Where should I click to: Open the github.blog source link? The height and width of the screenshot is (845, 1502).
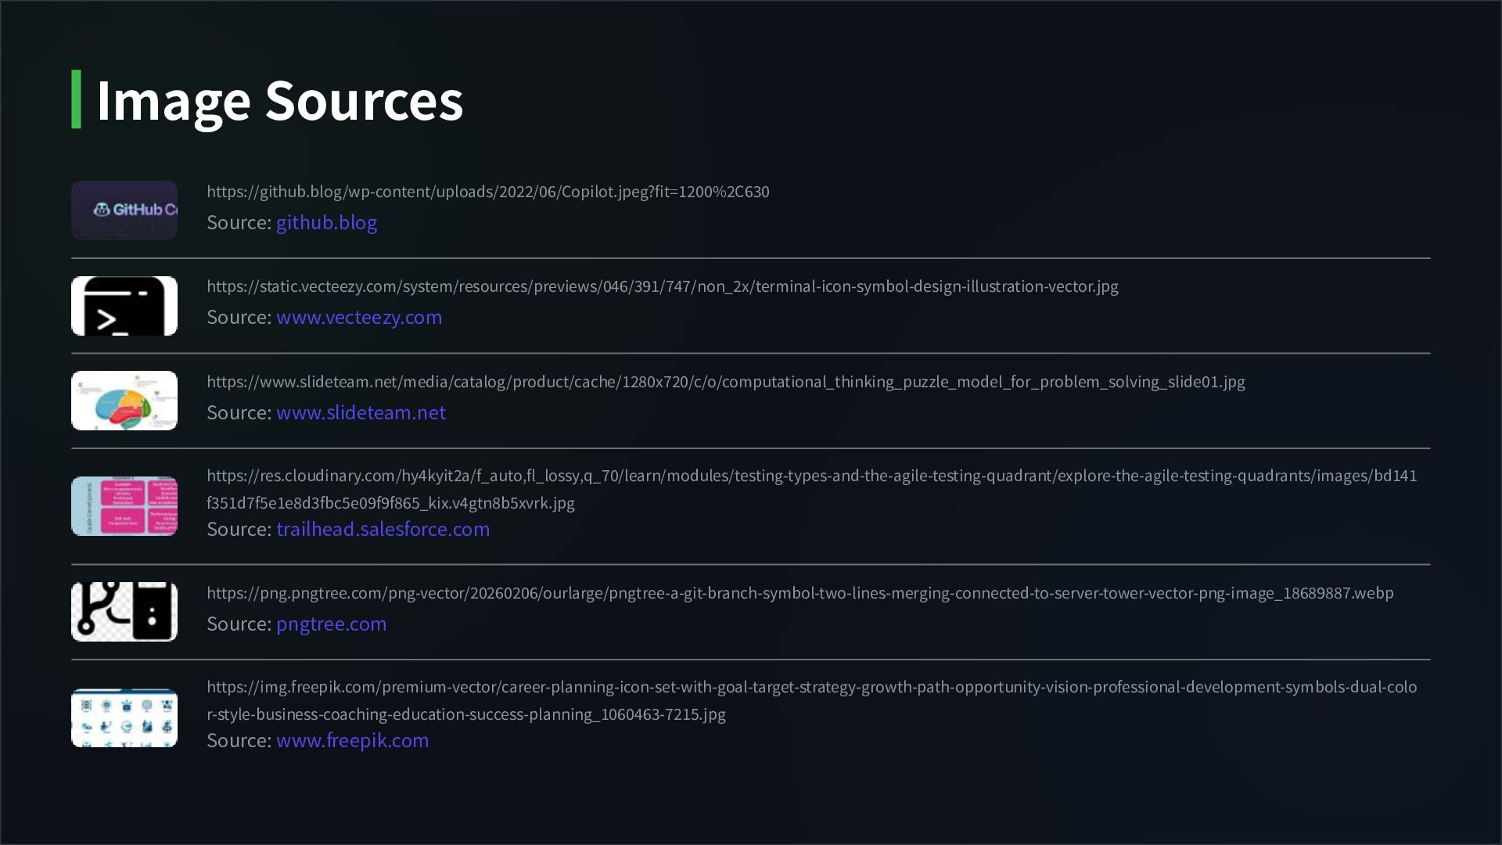pos(326,223)
